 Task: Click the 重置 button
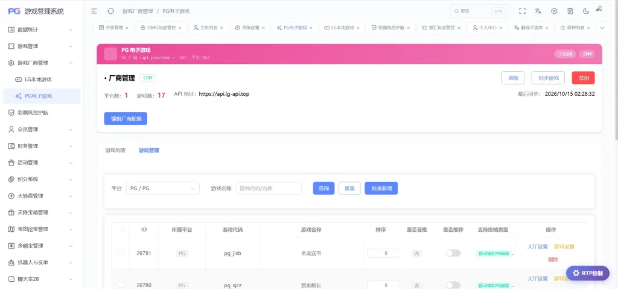349,188
